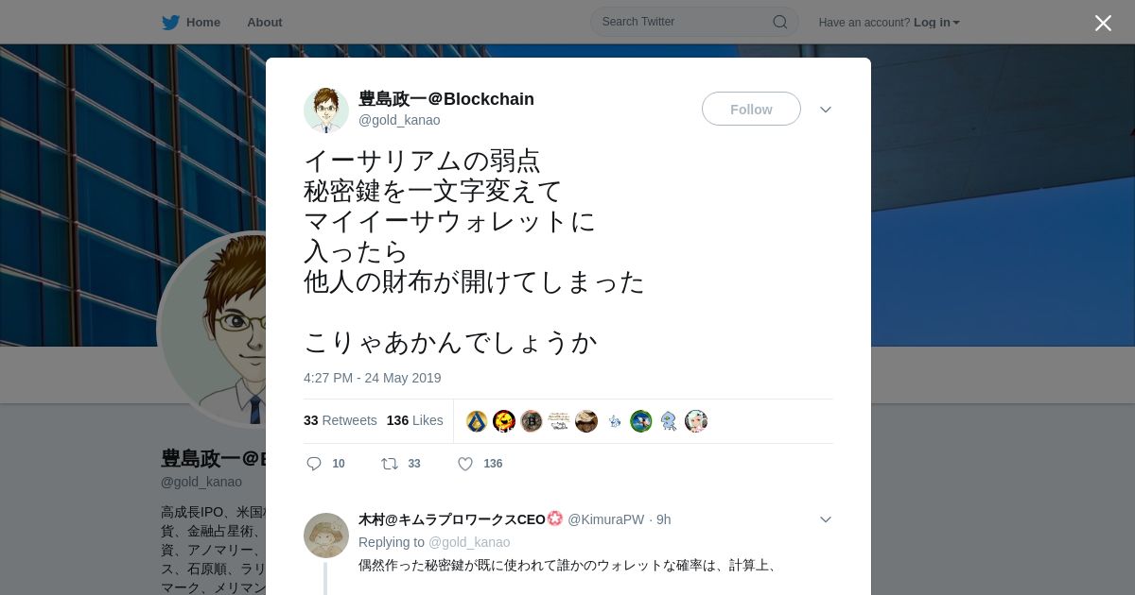Open KimuraPW's reply avatar
Viewport: 1135px width, 595px height.
pyautogui.click(x=326, y=535)
